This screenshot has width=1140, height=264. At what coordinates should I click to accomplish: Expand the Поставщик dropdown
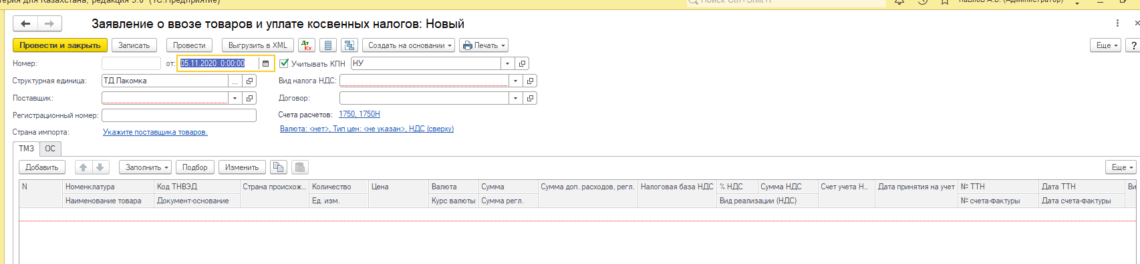click(x=235, y=98)
